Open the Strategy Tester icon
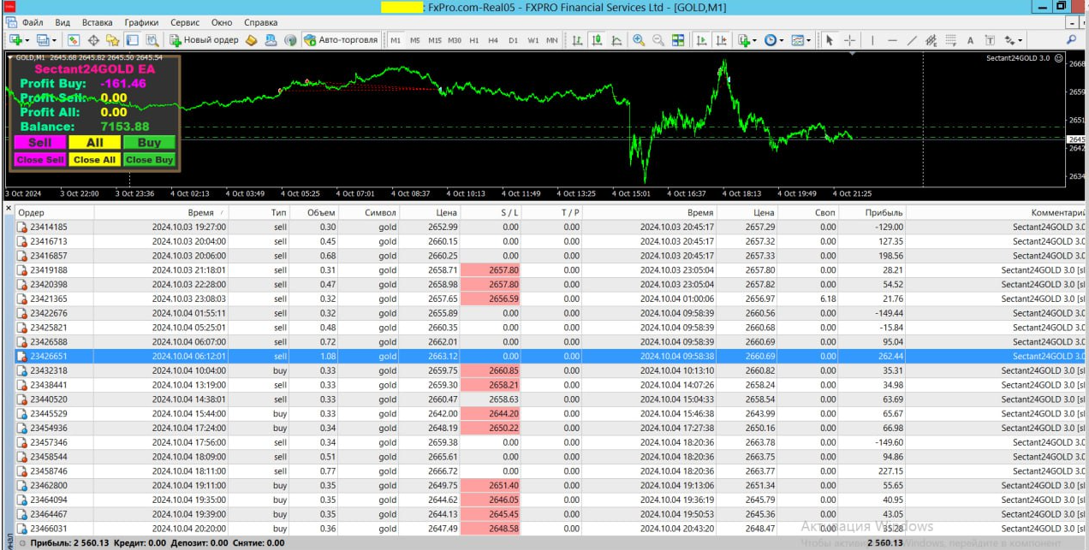 [152, 40]
